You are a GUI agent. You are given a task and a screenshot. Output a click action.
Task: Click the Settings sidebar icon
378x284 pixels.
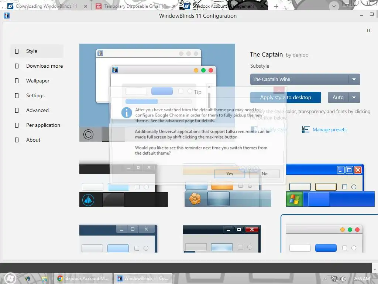click(x=17, y=95)
